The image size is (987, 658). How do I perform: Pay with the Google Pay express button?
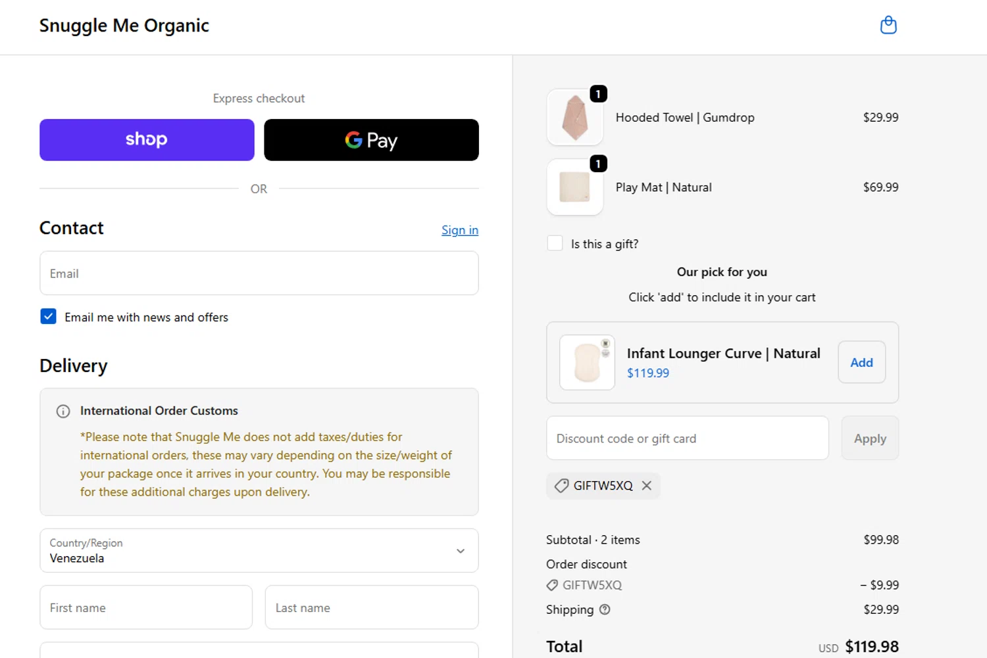pyautogui.click(x=371, y=140)
